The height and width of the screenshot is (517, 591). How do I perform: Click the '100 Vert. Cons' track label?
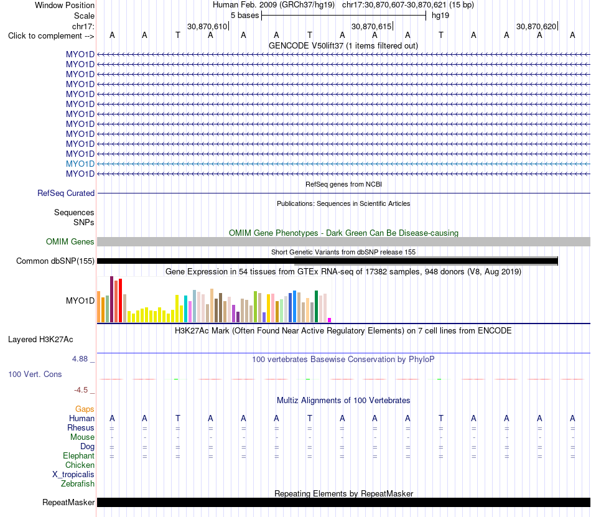point(35,374)
